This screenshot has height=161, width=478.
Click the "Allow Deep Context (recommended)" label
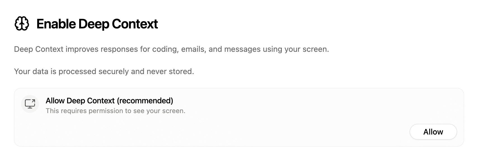point(109,101)
